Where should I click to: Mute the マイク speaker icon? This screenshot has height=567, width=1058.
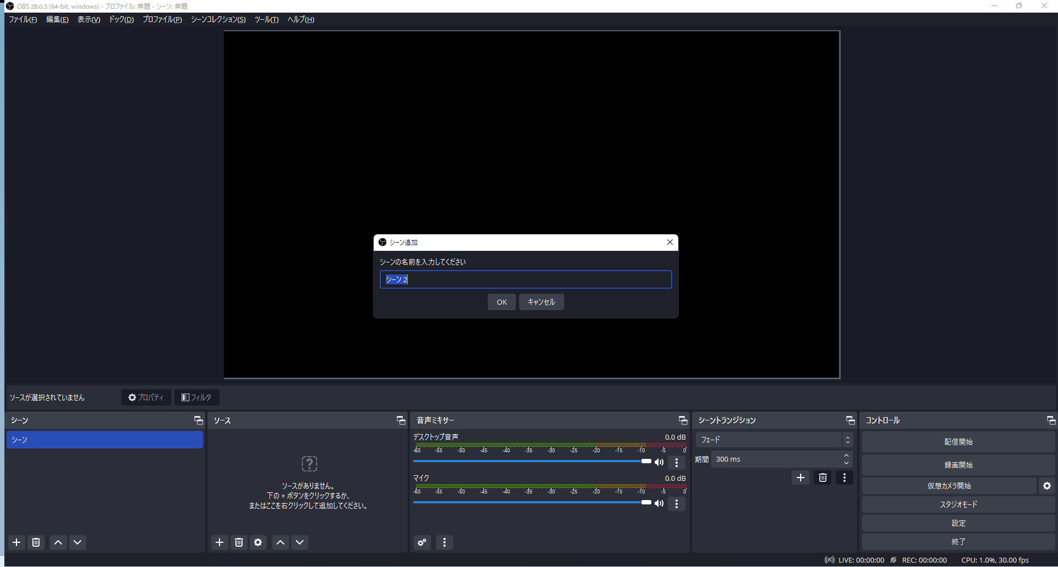click(659, 503)
